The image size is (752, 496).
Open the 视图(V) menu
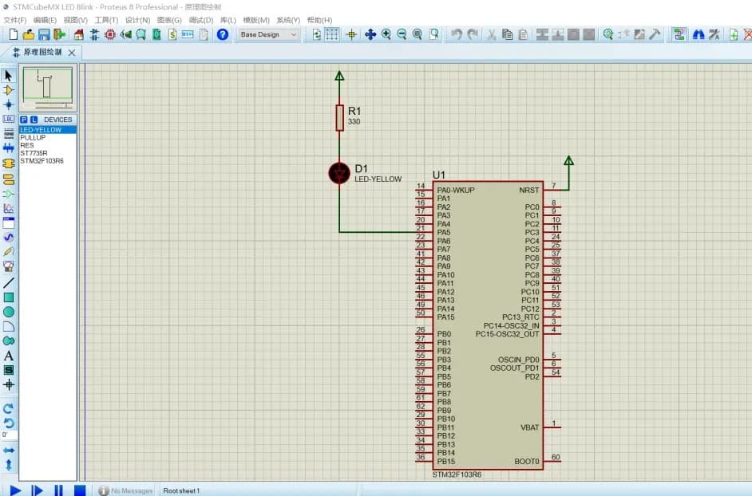pyautogui.click(x=76, y=20)
